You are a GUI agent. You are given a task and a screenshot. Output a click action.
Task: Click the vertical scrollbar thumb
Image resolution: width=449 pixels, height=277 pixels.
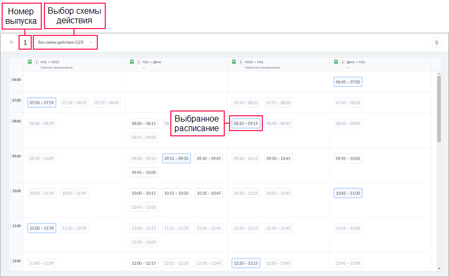coord(439,109)
